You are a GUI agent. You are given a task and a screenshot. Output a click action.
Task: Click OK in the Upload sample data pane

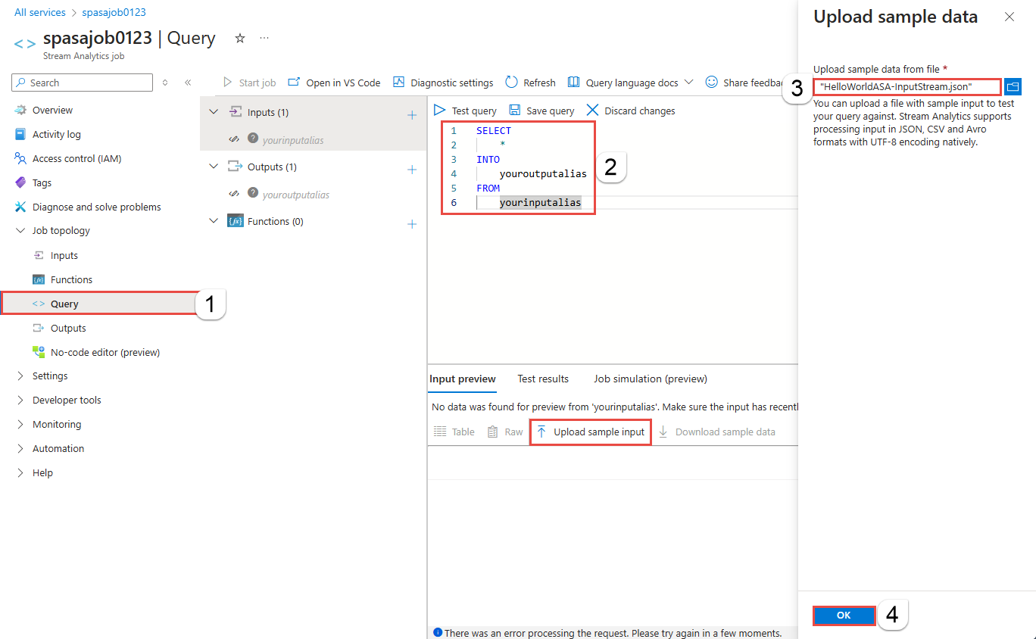(x=844, y=616)
